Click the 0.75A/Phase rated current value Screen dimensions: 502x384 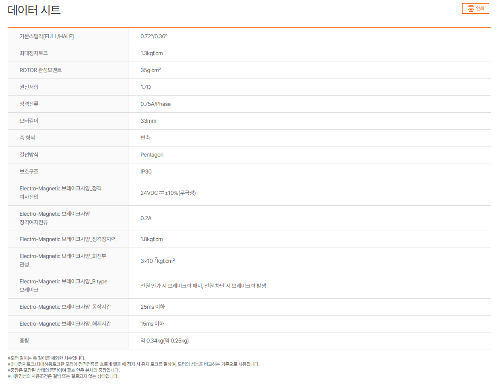coord(155,104)
